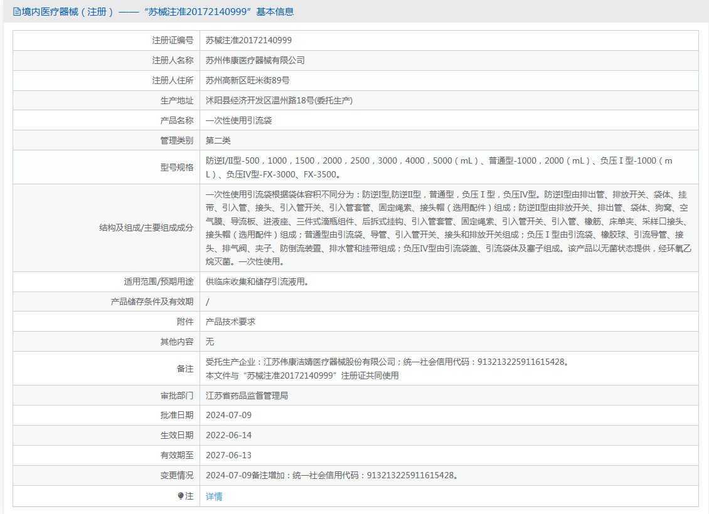Click the 备注 label
Viewport: 709px width, 514px height.
tap(185, 369)
